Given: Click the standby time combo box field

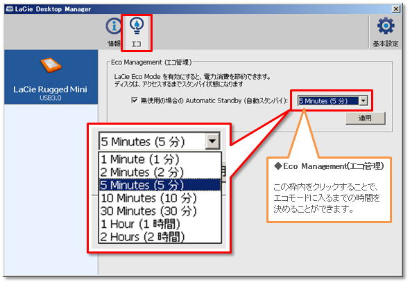Looking at the screenshot, I should (332, 100).
